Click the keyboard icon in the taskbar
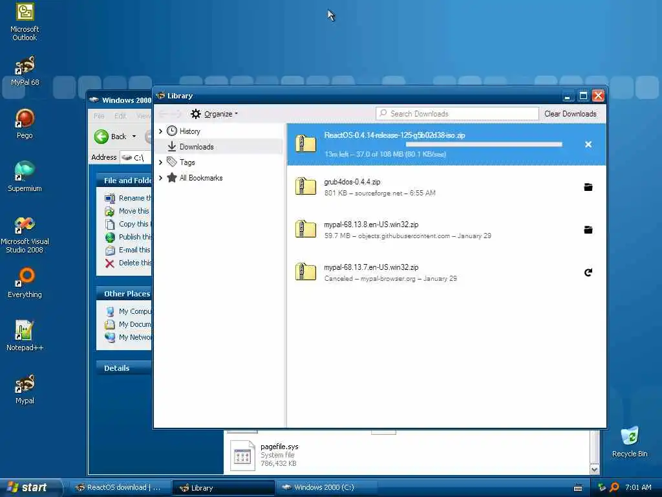The height and width of the screenshot is (497, 662). (578, 488)
